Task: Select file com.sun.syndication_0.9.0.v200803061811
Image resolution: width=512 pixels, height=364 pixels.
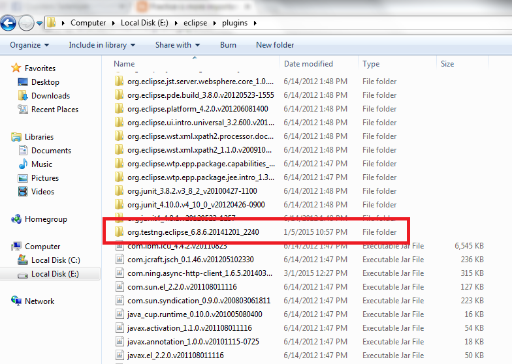Action: [x=199, y=301]
